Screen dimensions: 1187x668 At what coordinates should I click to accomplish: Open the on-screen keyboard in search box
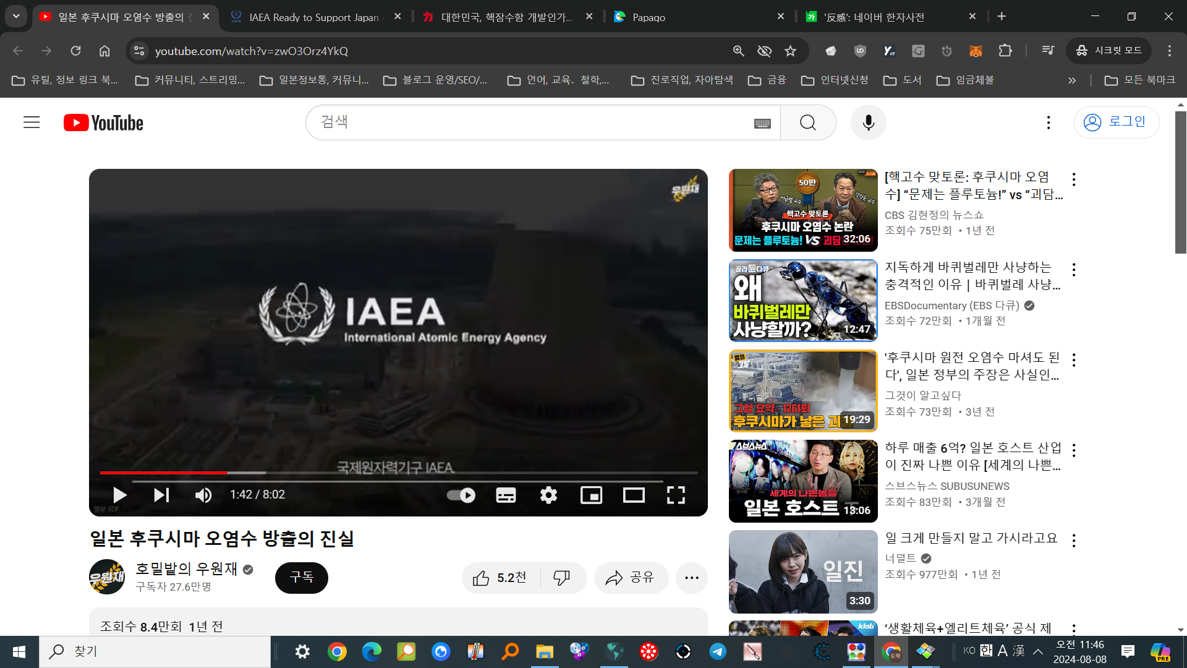pyautogui.click(x=762, y=123)
